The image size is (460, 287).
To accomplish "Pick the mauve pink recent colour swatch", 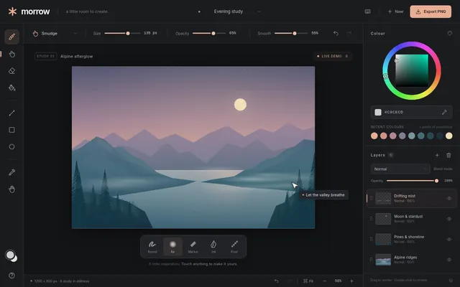I will tap(393, 136).
